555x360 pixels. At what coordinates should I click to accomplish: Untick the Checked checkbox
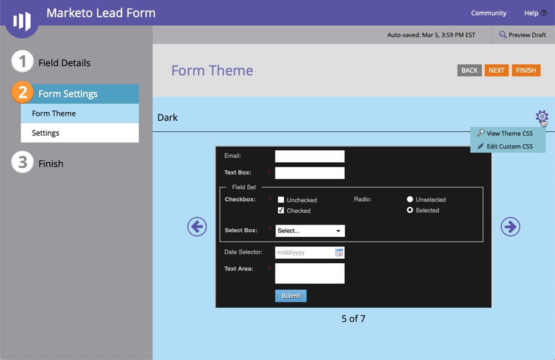coord(281,210)
